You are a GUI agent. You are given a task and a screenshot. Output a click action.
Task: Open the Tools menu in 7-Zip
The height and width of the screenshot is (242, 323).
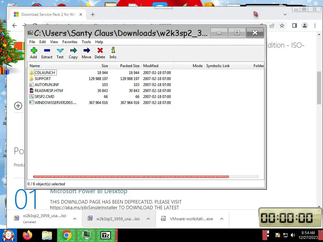[x=86, y=42]
